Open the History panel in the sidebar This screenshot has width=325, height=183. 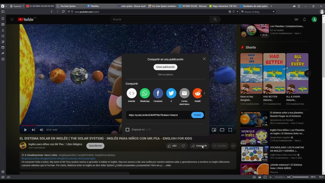3,36
